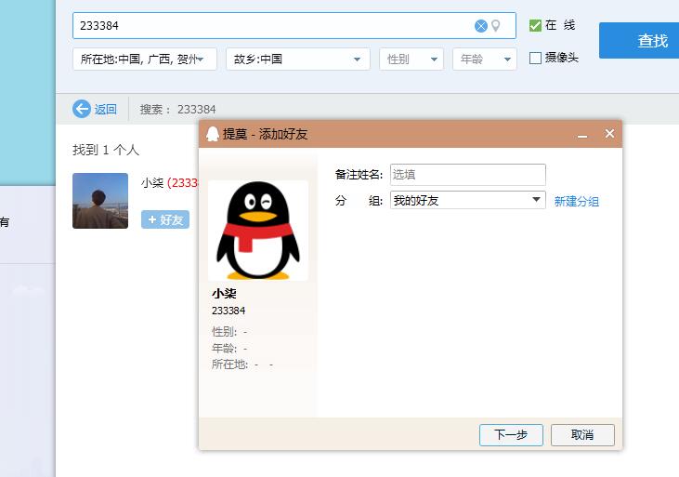Screen dimensions: 679x477
Task: Expand the 年龄 age dropdown
Action: 484,60
